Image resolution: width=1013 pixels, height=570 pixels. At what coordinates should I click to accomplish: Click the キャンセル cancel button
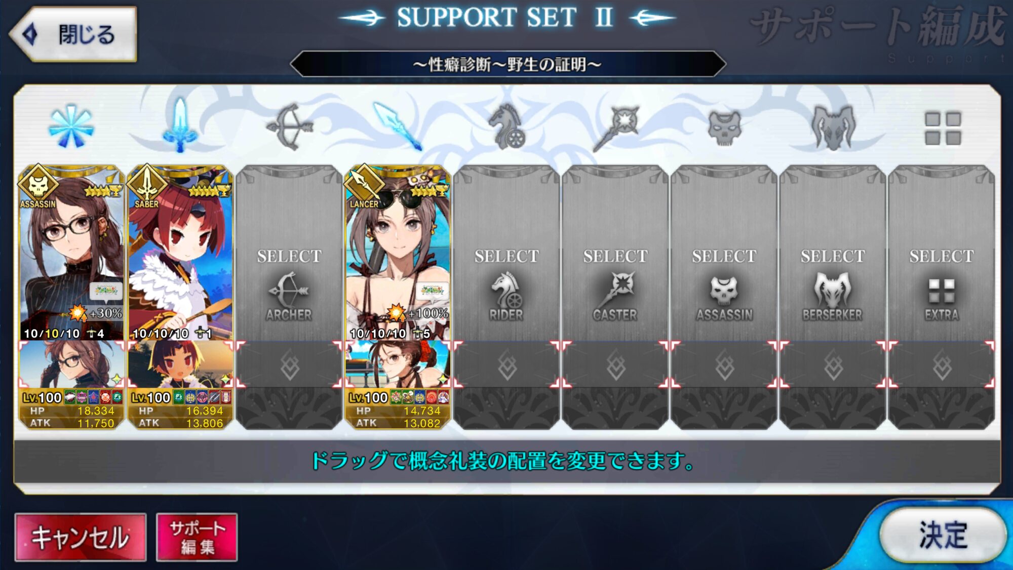81,538
